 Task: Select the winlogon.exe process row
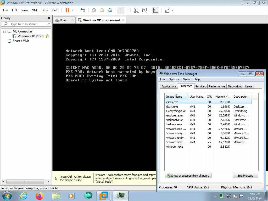coord(208,147)
